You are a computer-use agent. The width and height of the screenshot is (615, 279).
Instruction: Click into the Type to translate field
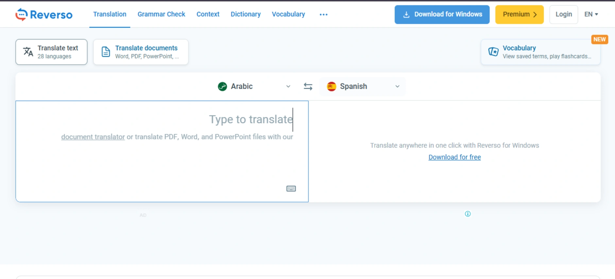click(x=162, y=151)
